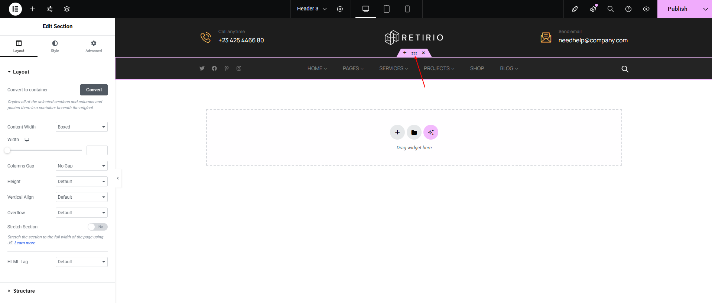This screenshot has width=712, height=303.
Task: Click the Convert button
Action: (x=94, y=90)
